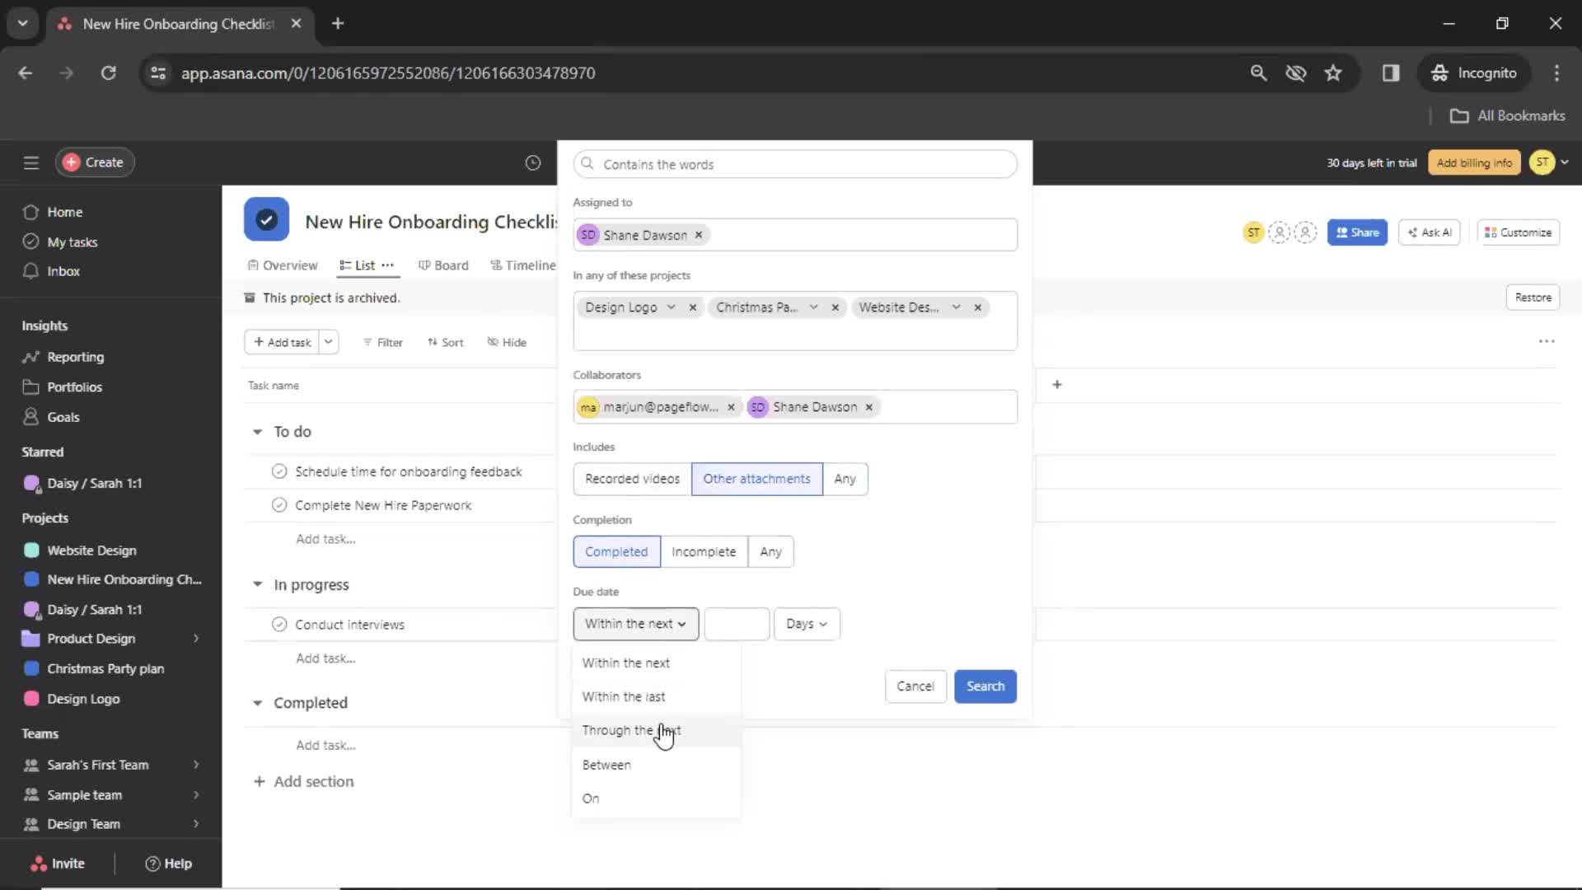Open the Sort option
The height and width of the screenshot is (890, 1582).
tap(445, 343)
